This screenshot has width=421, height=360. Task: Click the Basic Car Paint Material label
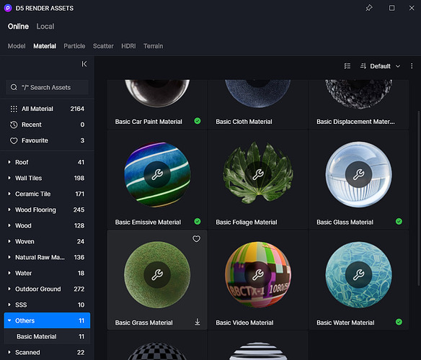coord(149,122)
